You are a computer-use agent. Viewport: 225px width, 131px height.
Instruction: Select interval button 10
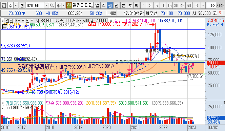point(163,6)
